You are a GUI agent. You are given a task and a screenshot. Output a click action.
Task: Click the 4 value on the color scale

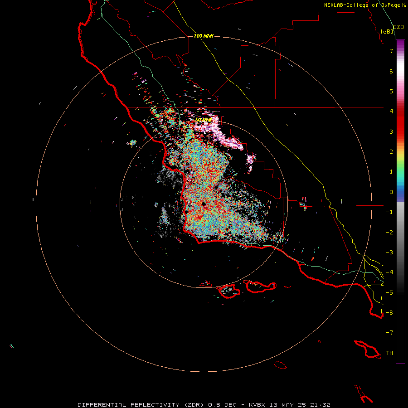pos(391,112)
